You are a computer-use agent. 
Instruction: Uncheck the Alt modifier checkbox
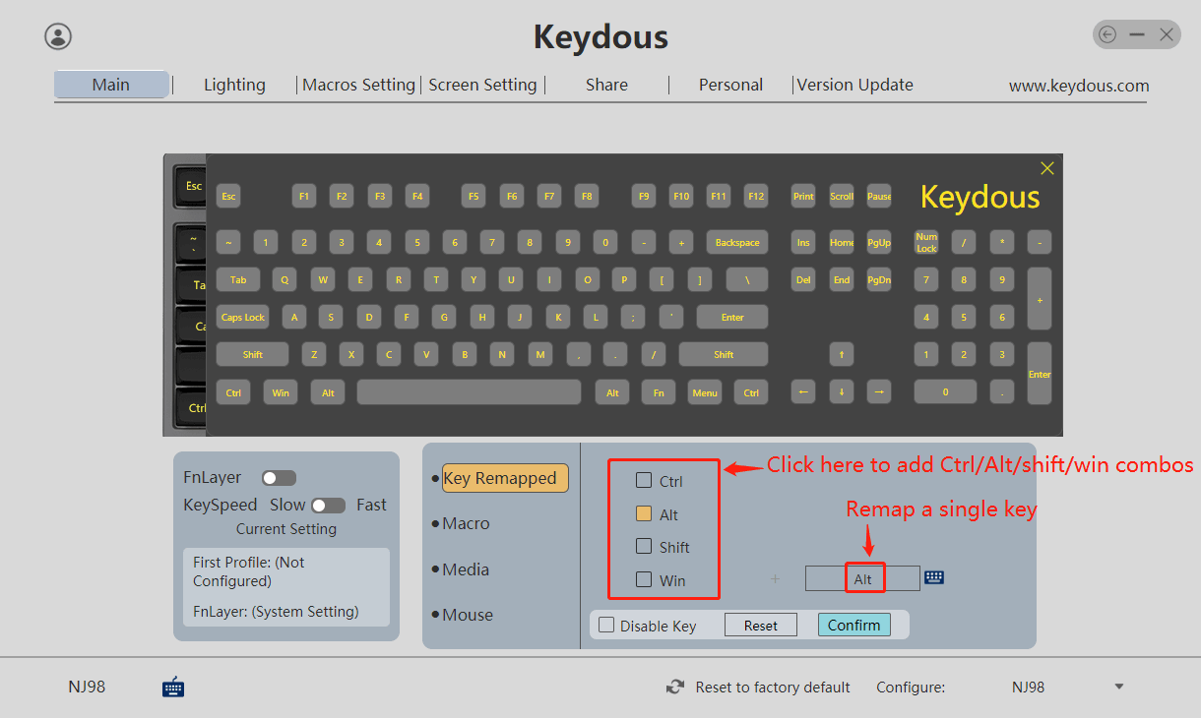coord(644,513)
